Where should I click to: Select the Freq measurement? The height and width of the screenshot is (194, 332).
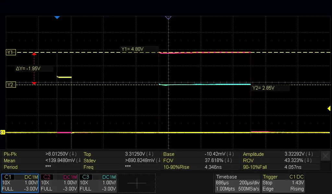(x=121, y=167)
